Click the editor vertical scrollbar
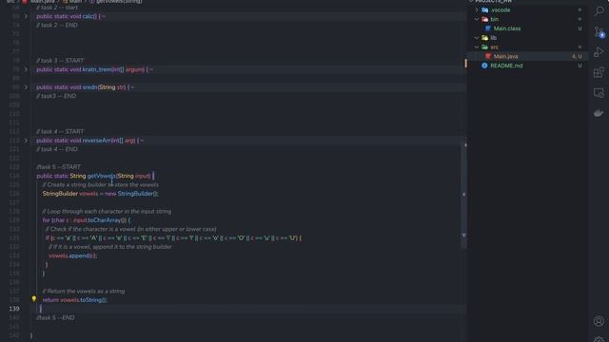609x342 pixels. pos(463,195)
